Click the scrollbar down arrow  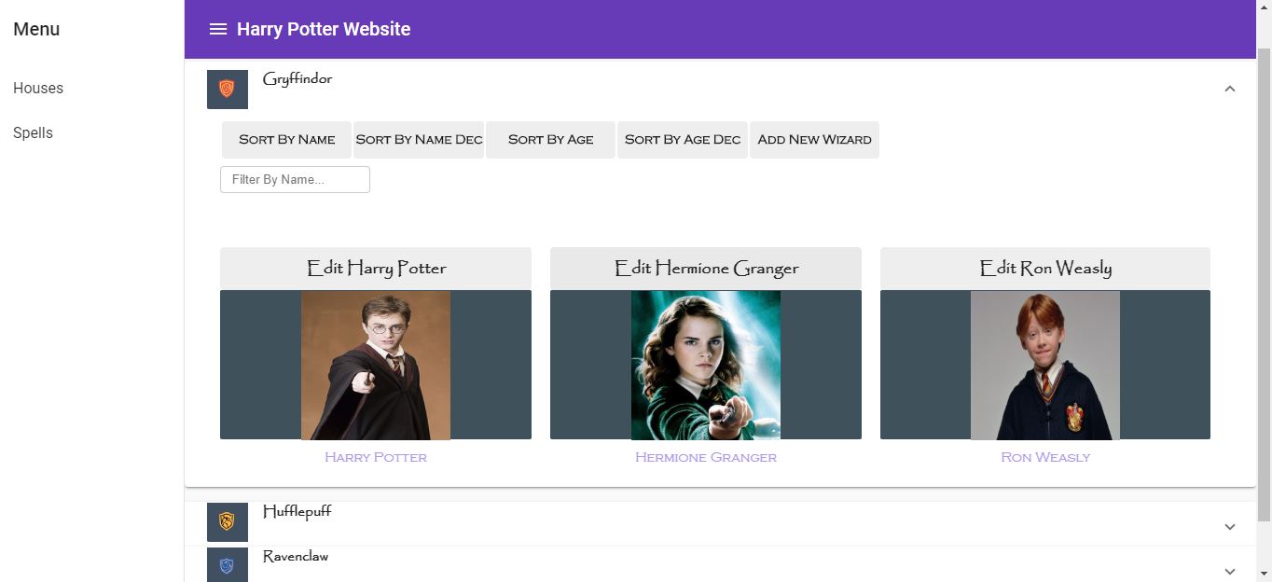click(1265, 574)
